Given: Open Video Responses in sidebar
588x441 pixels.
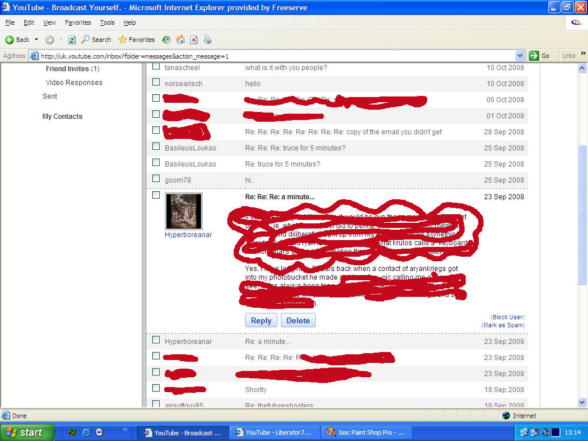Looking at the screenshot, I should [x=74, y=83].
